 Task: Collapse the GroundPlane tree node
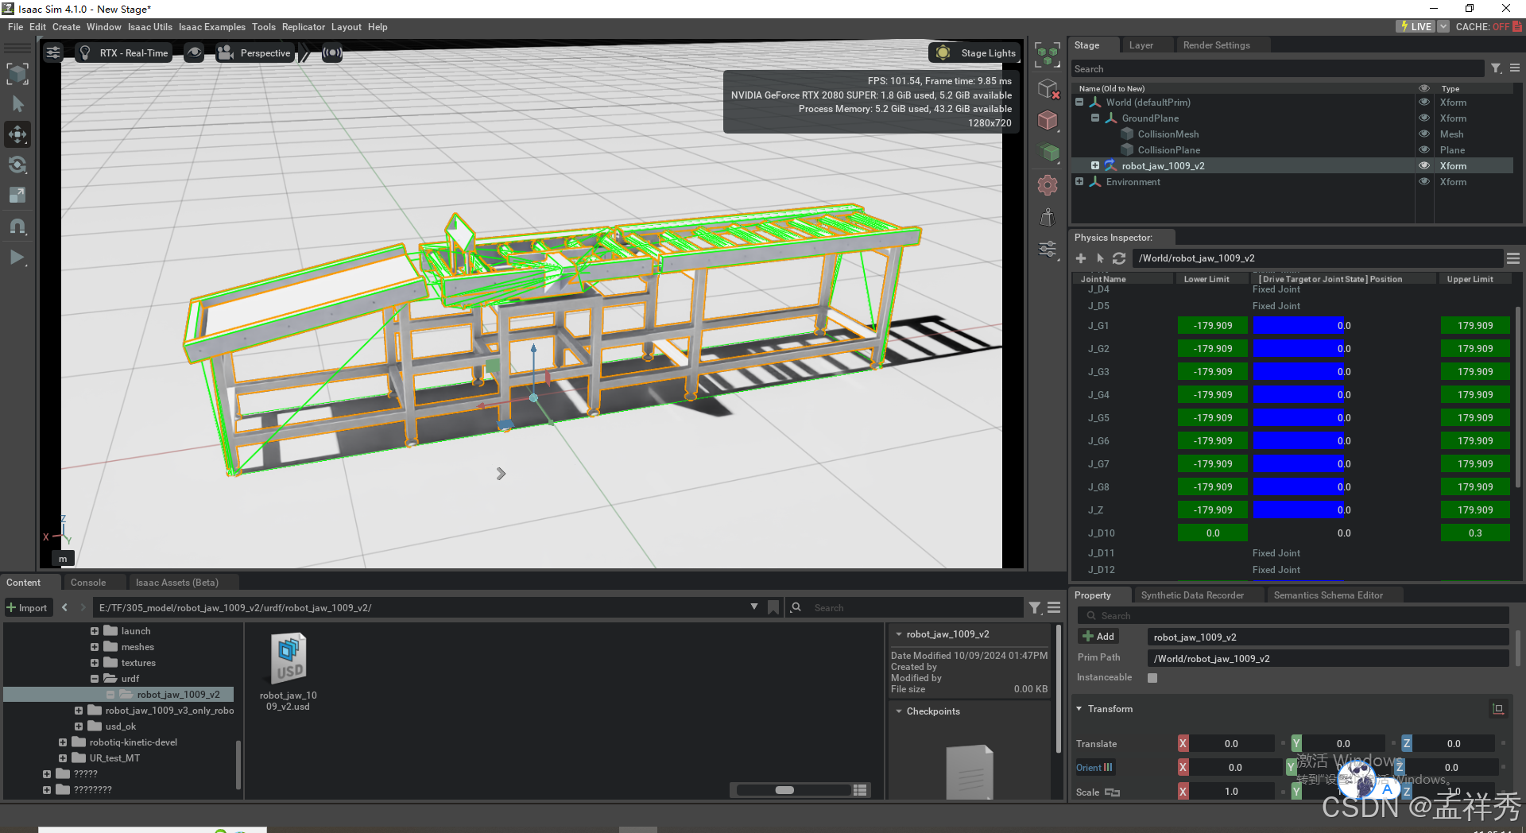(1095, 118)
